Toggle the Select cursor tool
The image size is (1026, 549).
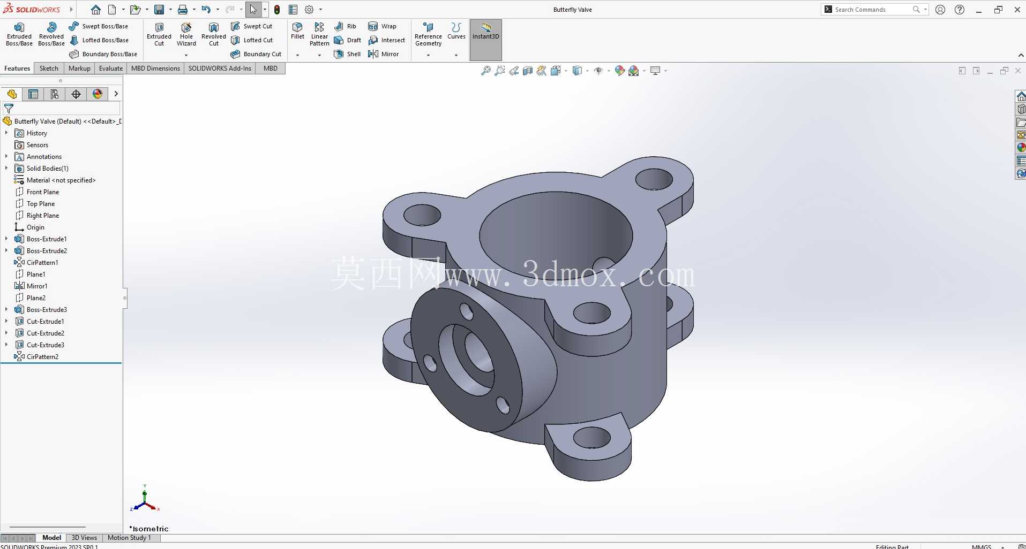click(253, 10)
